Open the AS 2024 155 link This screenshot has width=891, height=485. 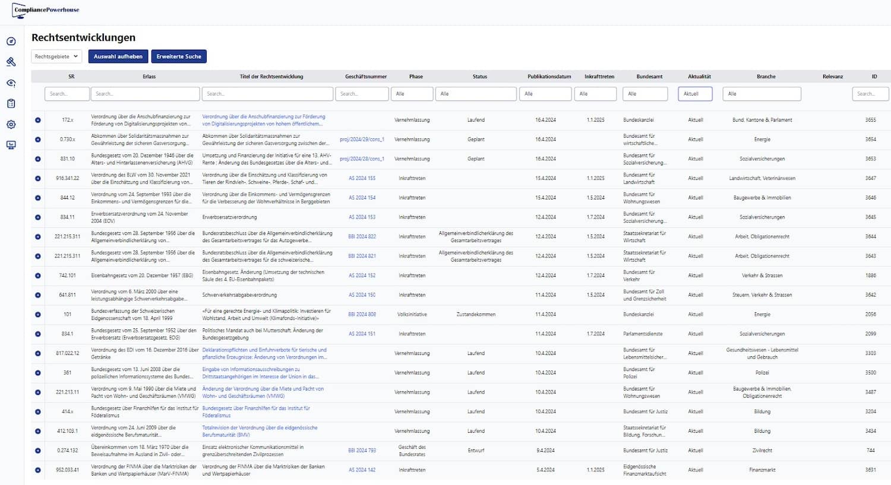pos(362,178)
